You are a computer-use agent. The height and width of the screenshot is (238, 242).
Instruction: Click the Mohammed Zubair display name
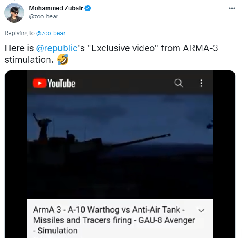(x=56, y=8)
